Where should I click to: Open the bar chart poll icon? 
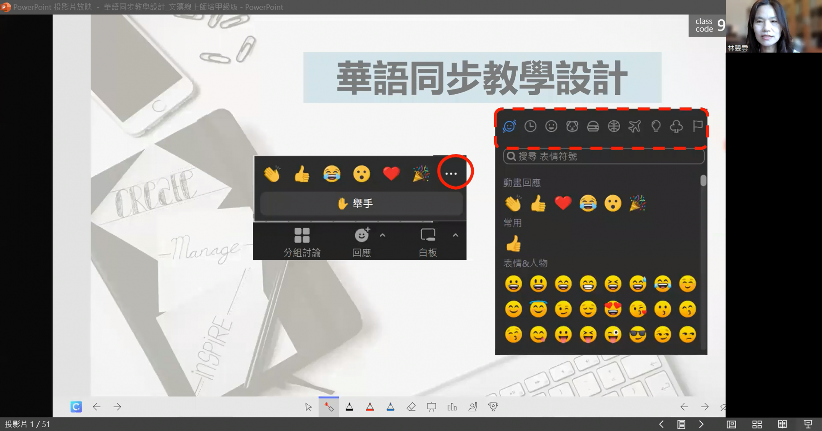(452, 407)
